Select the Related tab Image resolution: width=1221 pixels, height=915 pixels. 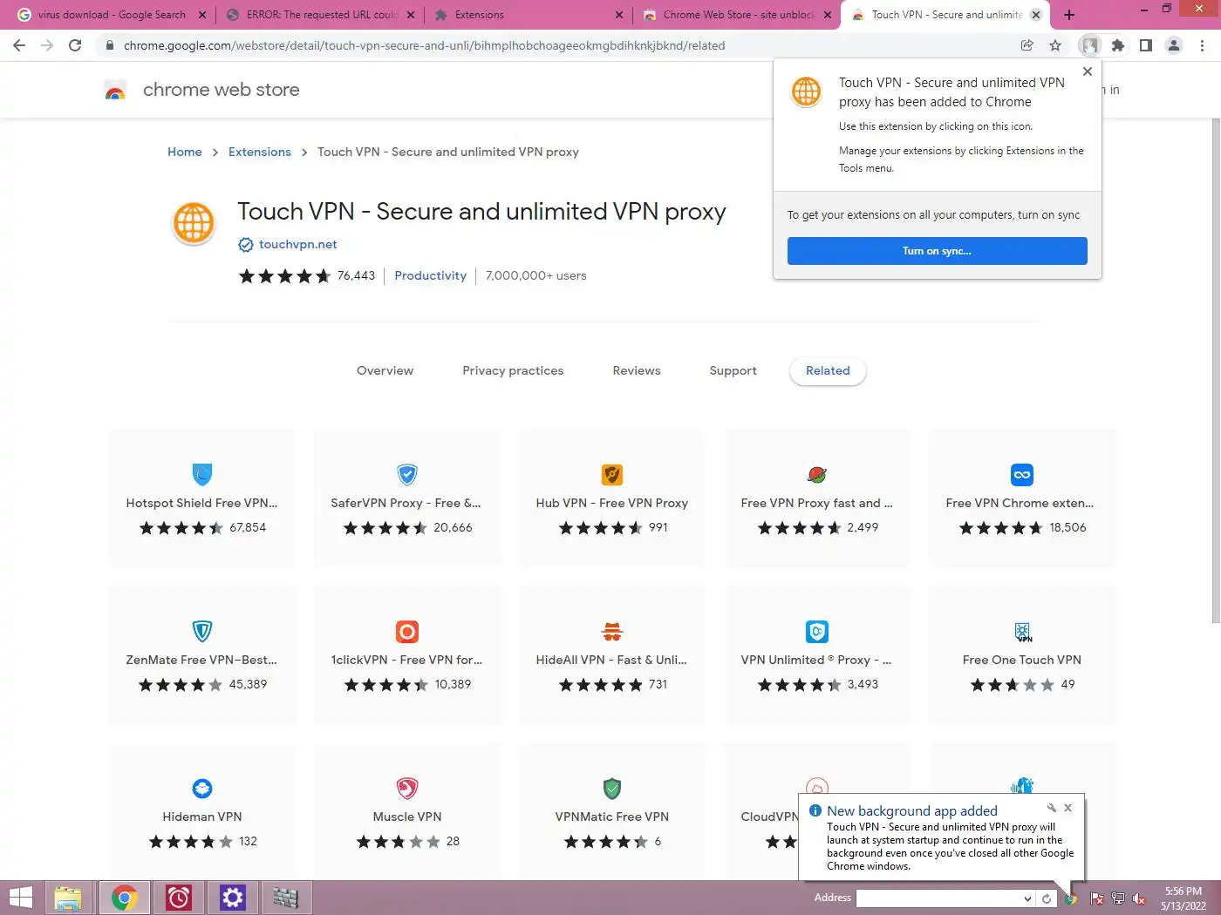(x=828, y=370)
